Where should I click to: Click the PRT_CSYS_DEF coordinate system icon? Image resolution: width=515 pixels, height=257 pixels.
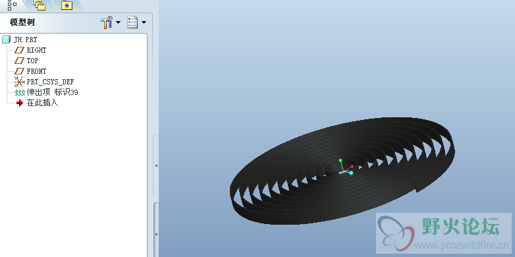coord(20,82)
